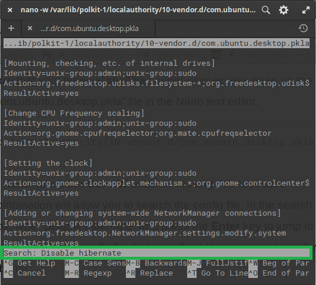
Task: Click the ^O End of Par shortcut
Action: (279, 273)
